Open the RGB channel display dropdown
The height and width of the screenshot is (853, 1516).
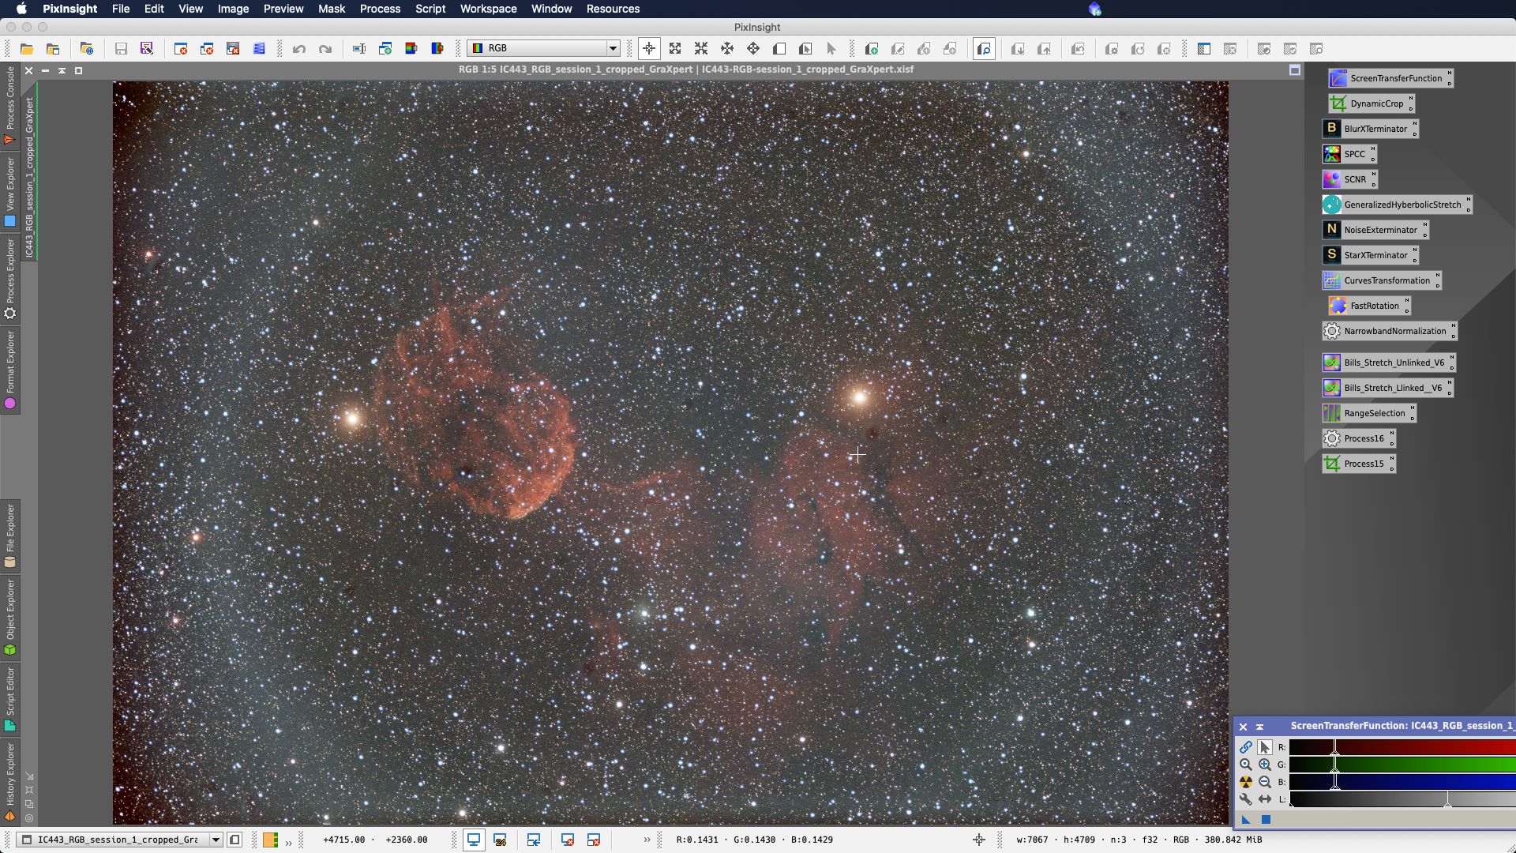pos(543,48)
